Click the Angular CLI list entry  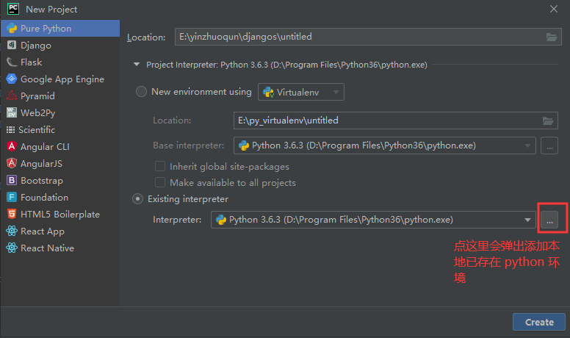click(x=60, y=146)
